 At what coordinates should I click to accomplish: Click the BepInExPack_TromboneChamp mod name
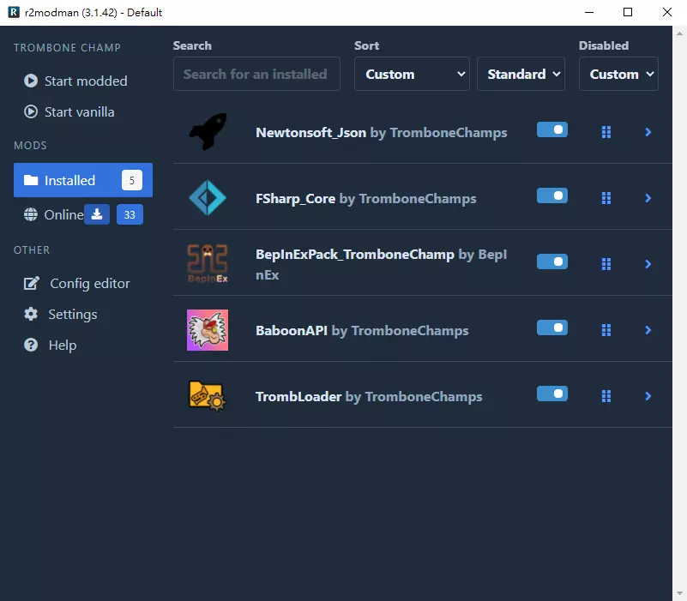[x=355, y=254]
